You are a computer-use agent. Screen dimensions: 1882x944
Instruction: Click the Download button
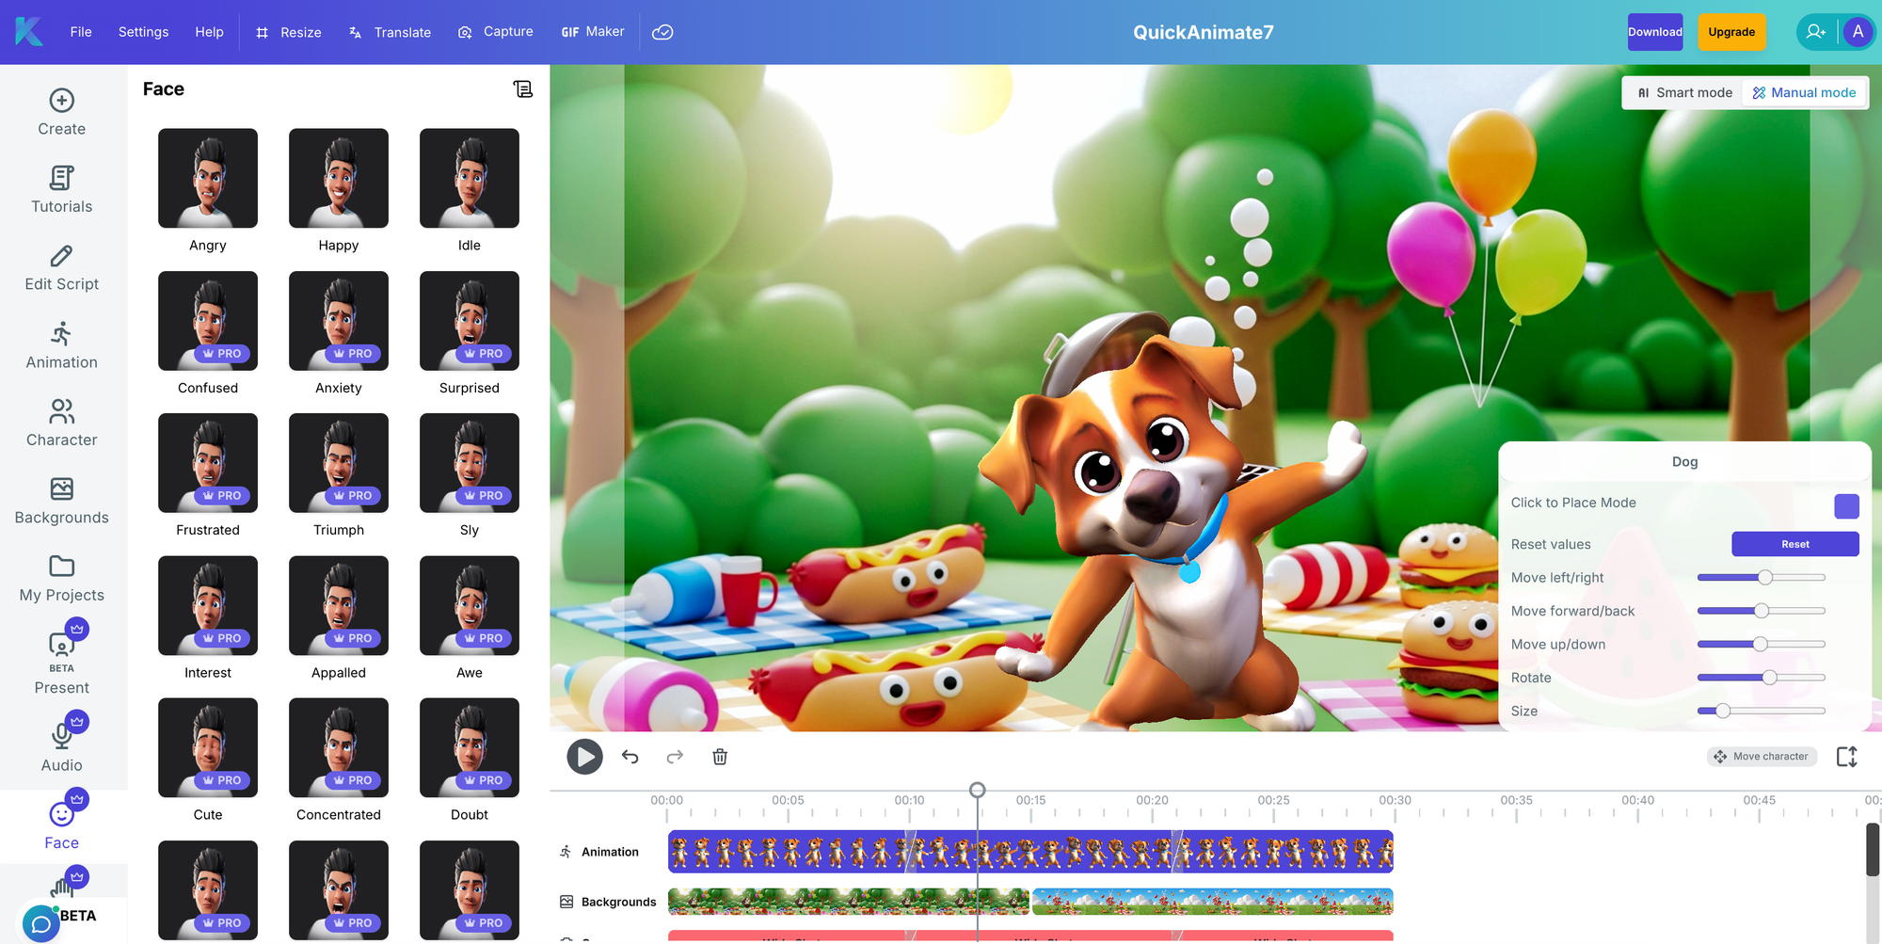[x=1654, y=31]
